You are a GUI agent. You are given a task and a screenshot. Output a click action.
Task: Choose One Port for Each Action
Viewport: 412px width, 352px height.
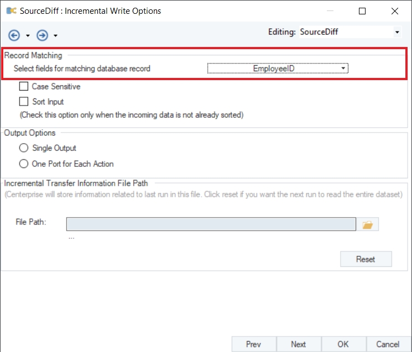click(24, 164)
